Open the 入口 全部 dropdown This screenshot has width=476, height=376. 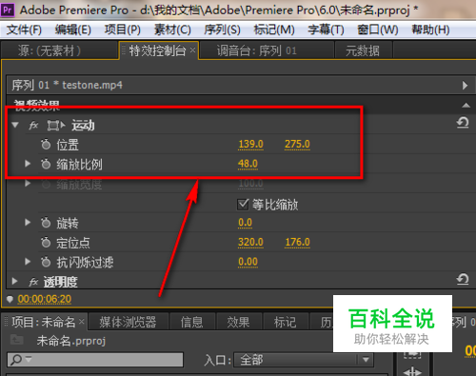(x=304, y=360)
